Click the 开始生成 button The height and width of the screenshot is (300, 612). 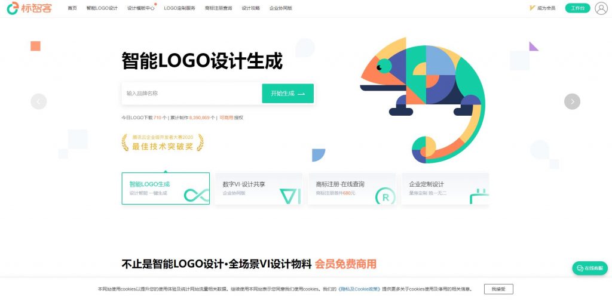(x=287, y=94)
